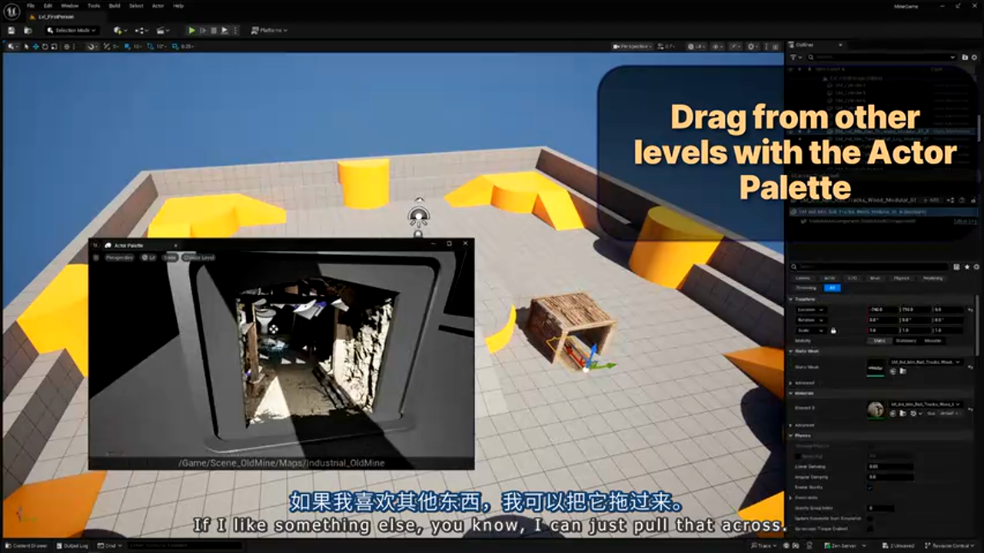The image size is (984, 553).
Task: Click the favorites star icon in Details
Action: pos(966,267)
